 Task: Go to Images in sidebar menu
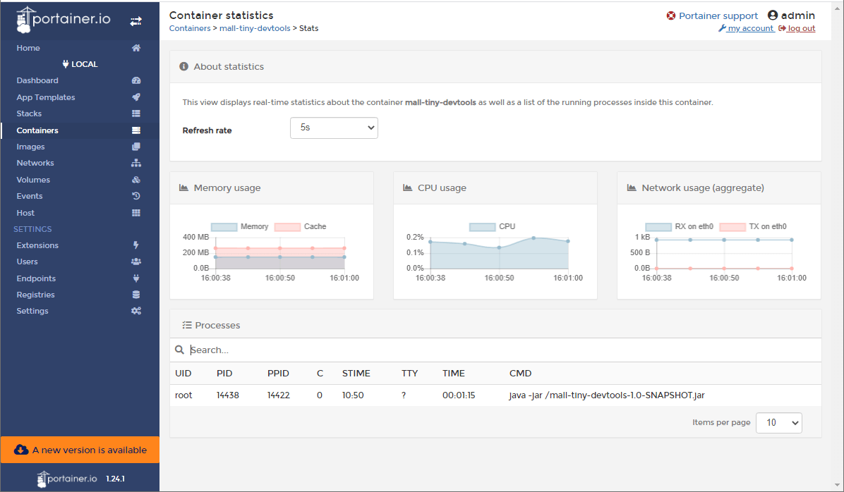tap(30, 147)
